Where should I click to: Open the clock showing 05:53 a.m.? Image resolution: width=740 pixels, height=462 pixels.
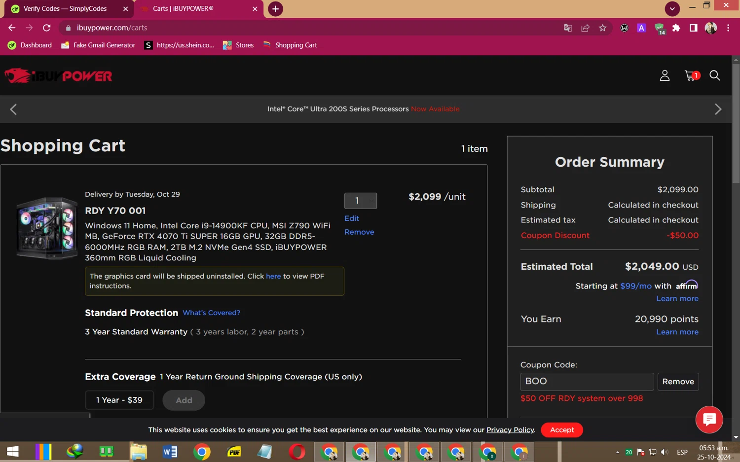pos(714,452)
